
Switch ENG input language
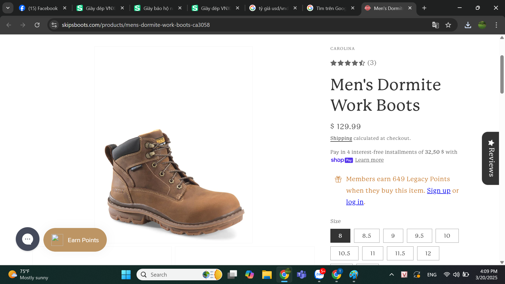[x=432, y=275]
